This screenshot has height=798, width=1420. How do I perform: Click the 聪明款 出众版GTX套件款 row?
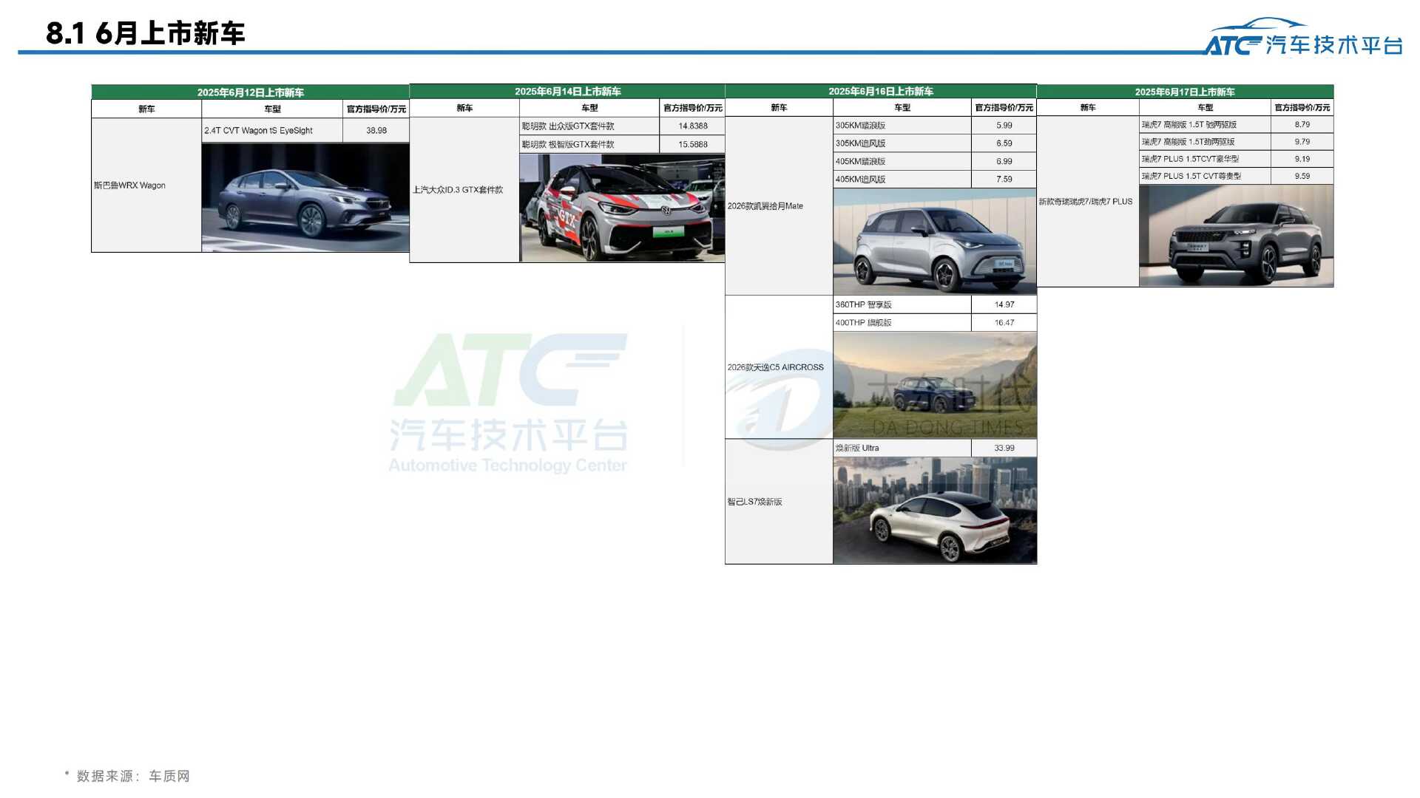[589, 126]
